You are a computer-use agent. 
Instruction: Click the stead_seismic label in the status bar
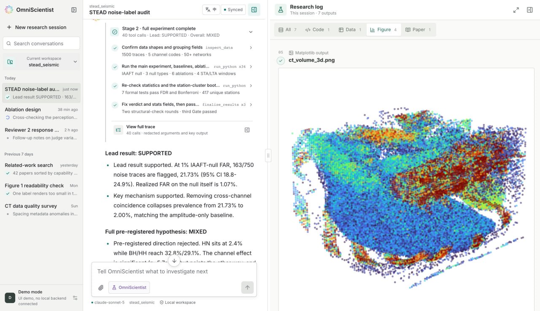142,303
